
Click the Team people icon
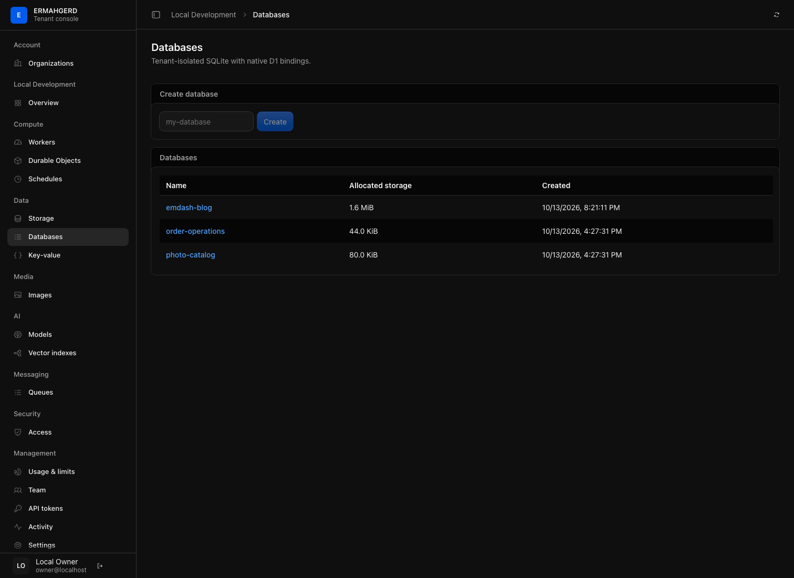[x=18, y=490]
